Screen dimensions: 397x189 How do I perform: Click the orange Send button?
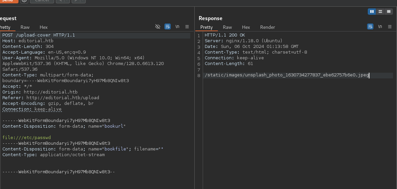pyautogui.click(x=9, y=1)
